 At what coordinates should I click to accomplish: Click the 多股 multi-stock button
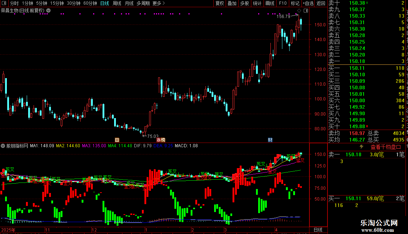(x=244, y=3)
